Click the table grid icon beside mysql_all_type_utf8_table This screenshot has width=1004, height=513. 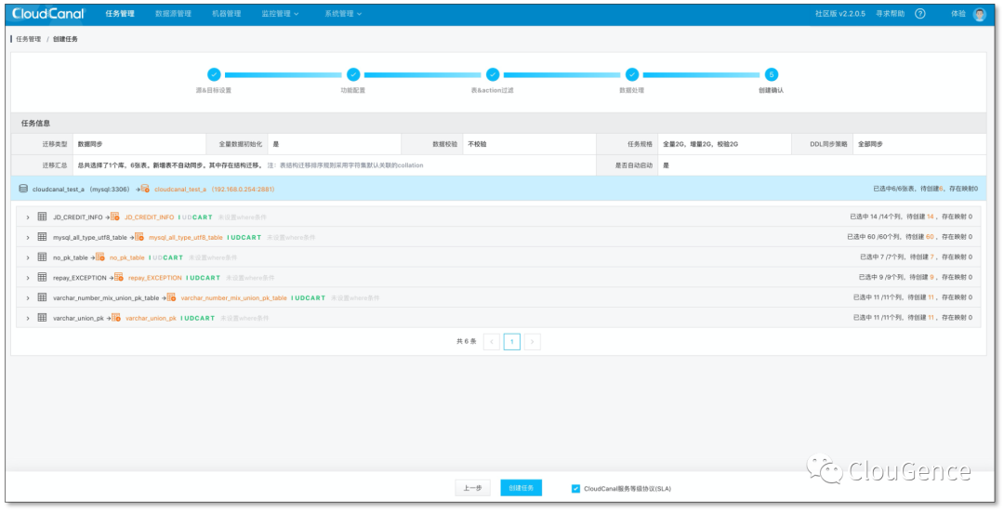click(x=42, y=237)
